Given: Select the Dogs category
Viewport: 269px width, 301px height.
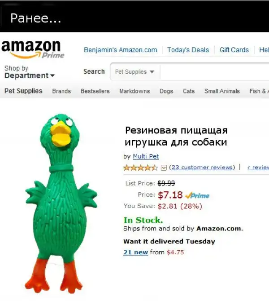Looking at the screenshot, I should click(x=166, y=91).
